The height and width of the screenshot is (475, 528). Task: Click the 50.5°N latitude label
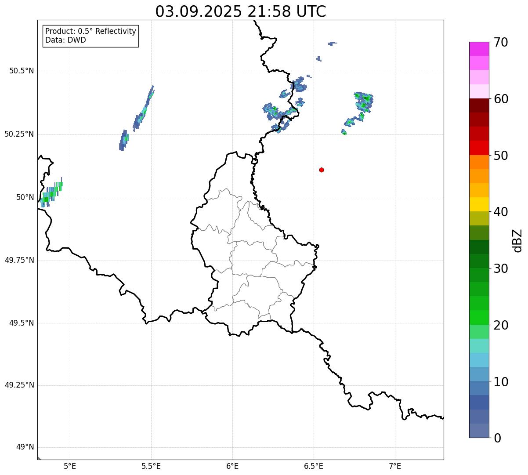22,71
